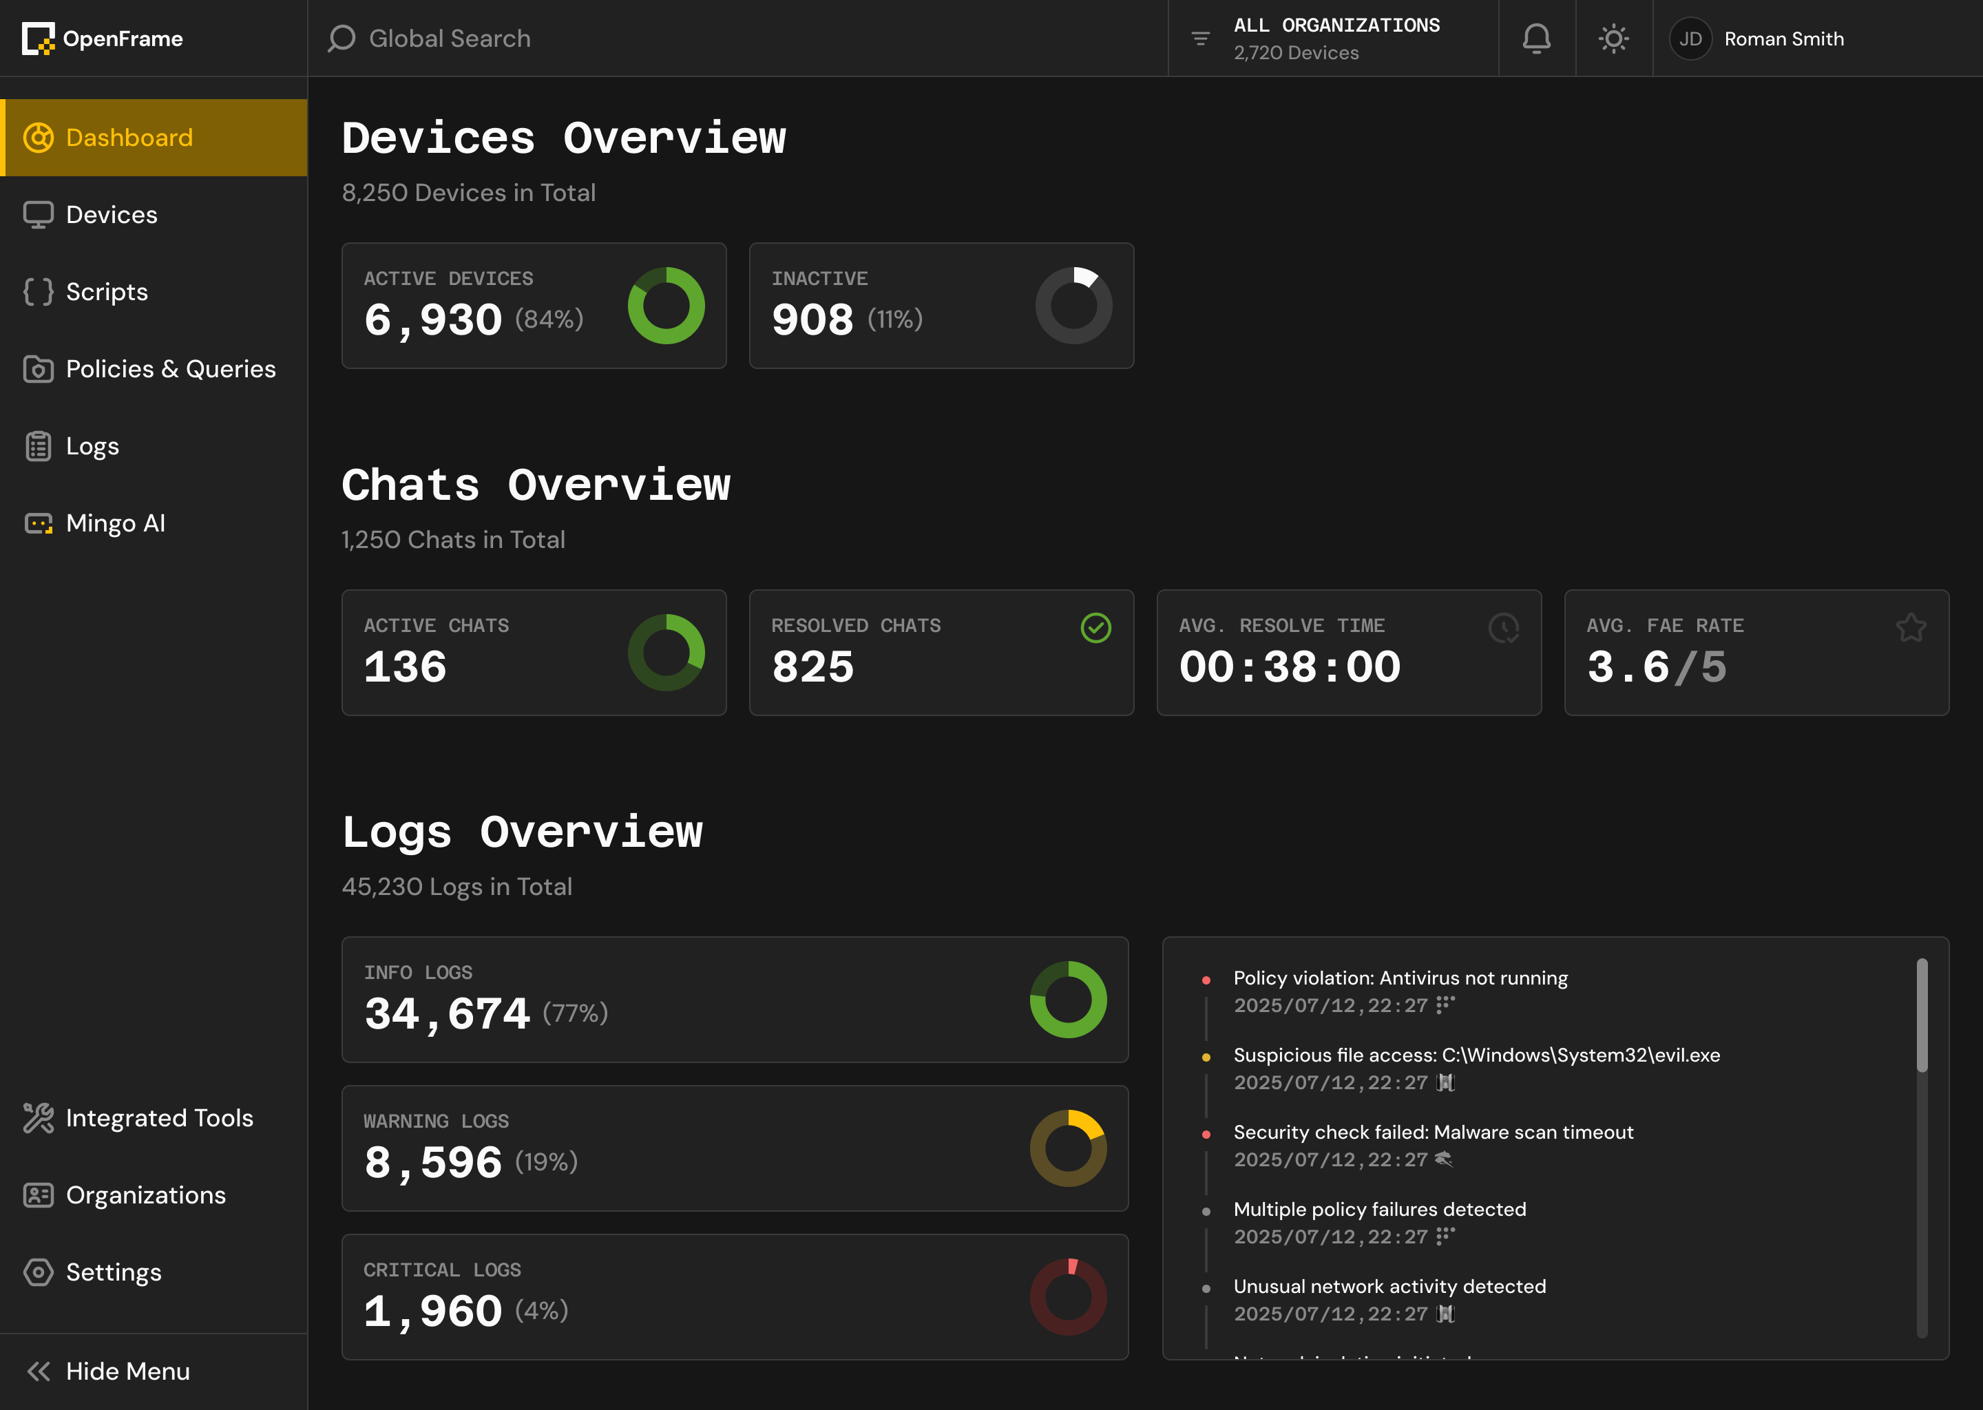Open the Devices sidebar page
This screenshot has width=1983, height=1410.
point(111,214)
